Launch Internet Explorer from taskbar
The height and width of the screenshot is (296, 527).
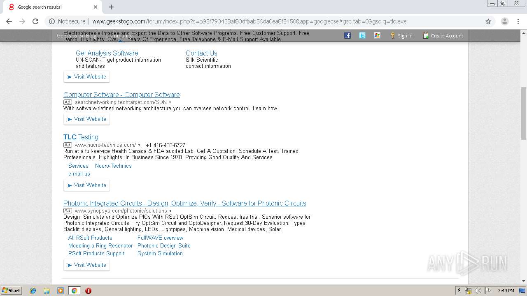tap(33, 291)
